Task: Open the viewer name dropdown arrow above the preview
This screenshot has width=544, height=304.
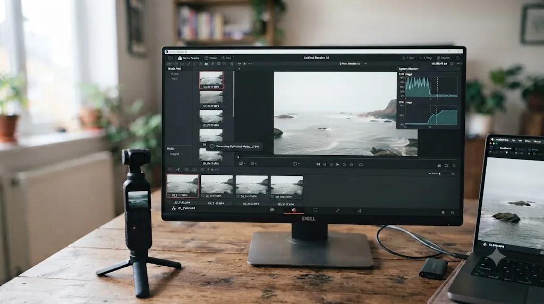Action: click(365, 64)
